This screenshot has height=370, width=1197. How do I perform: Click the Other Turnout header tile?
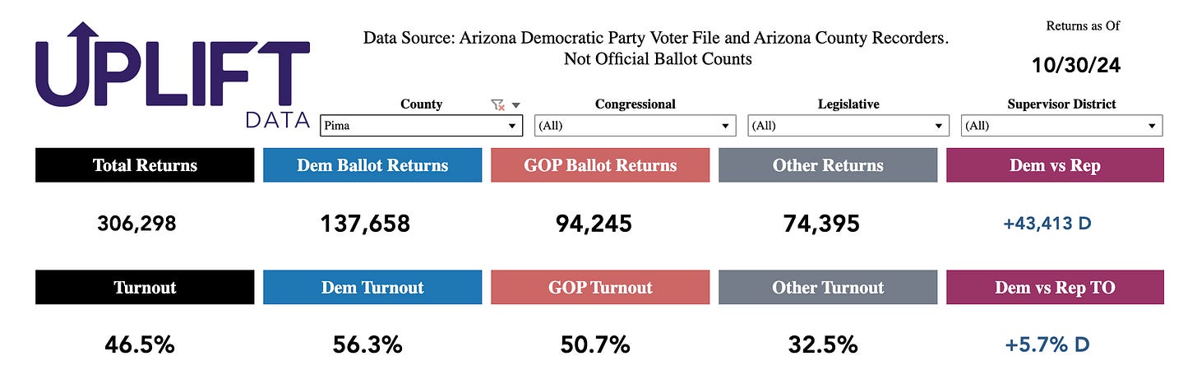(x=828, y=288)
